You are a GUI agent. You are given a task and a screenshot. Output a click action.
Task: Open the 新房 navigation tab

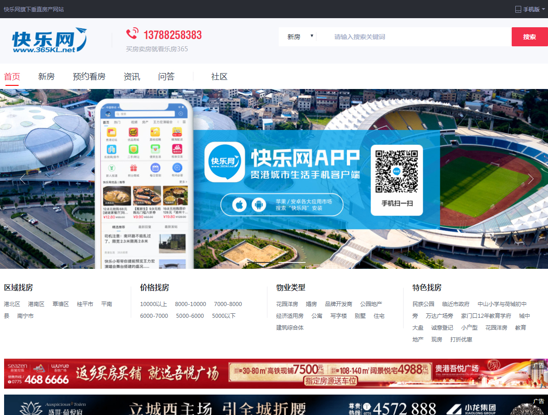[x=46, y=77]
